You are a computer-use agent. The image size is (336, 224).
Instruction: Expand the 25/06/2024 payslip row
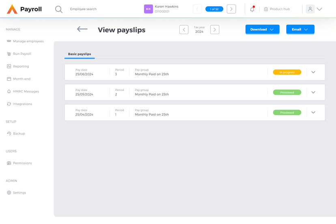click(x=313, y=72)
